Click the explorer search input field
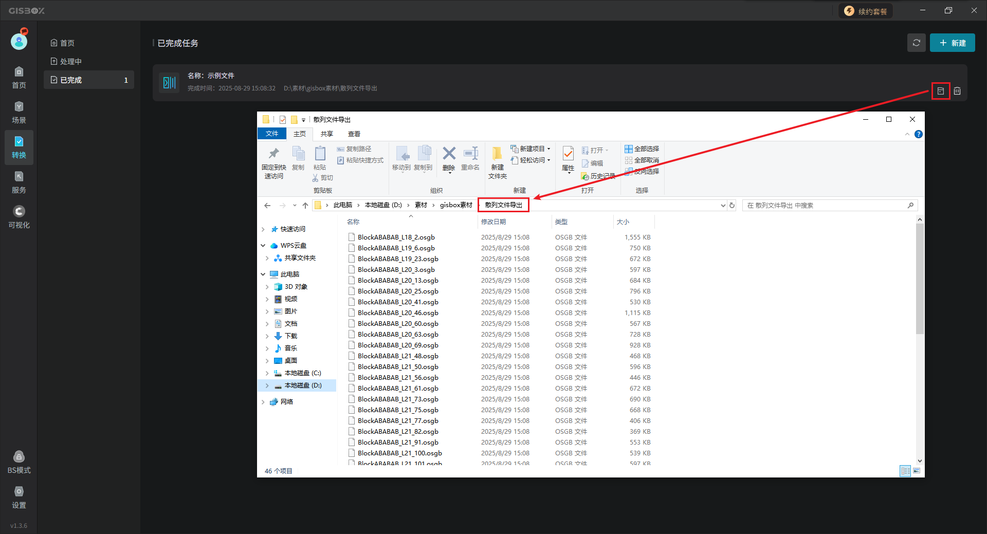Image resolution: width=987 pixels, height=534 pixels. coord(825,206)
